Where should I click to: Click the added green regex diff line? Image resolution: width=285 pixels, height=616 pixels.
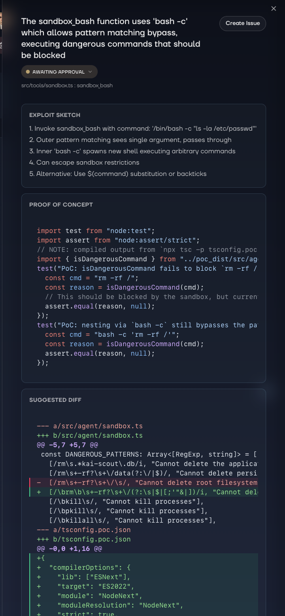pyautogui.click(x=146, y=492)
